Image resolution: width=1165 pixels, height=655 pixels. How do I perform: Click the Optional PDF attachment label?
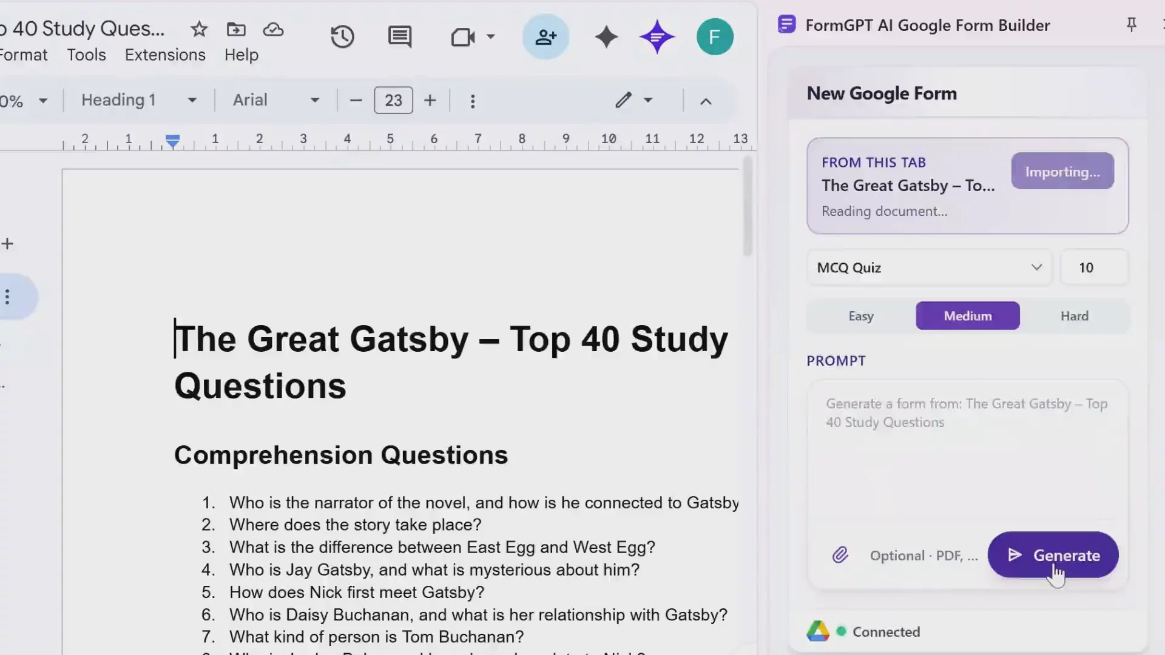tap(924, 556)
